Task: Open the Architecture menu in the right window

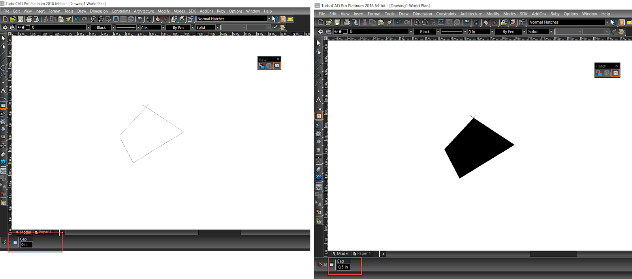Action: [x=471, y=14]
